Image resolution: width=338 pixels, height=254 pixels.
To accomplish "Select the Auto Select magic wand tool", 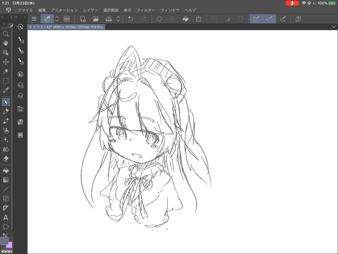I will tap(6, 71).
